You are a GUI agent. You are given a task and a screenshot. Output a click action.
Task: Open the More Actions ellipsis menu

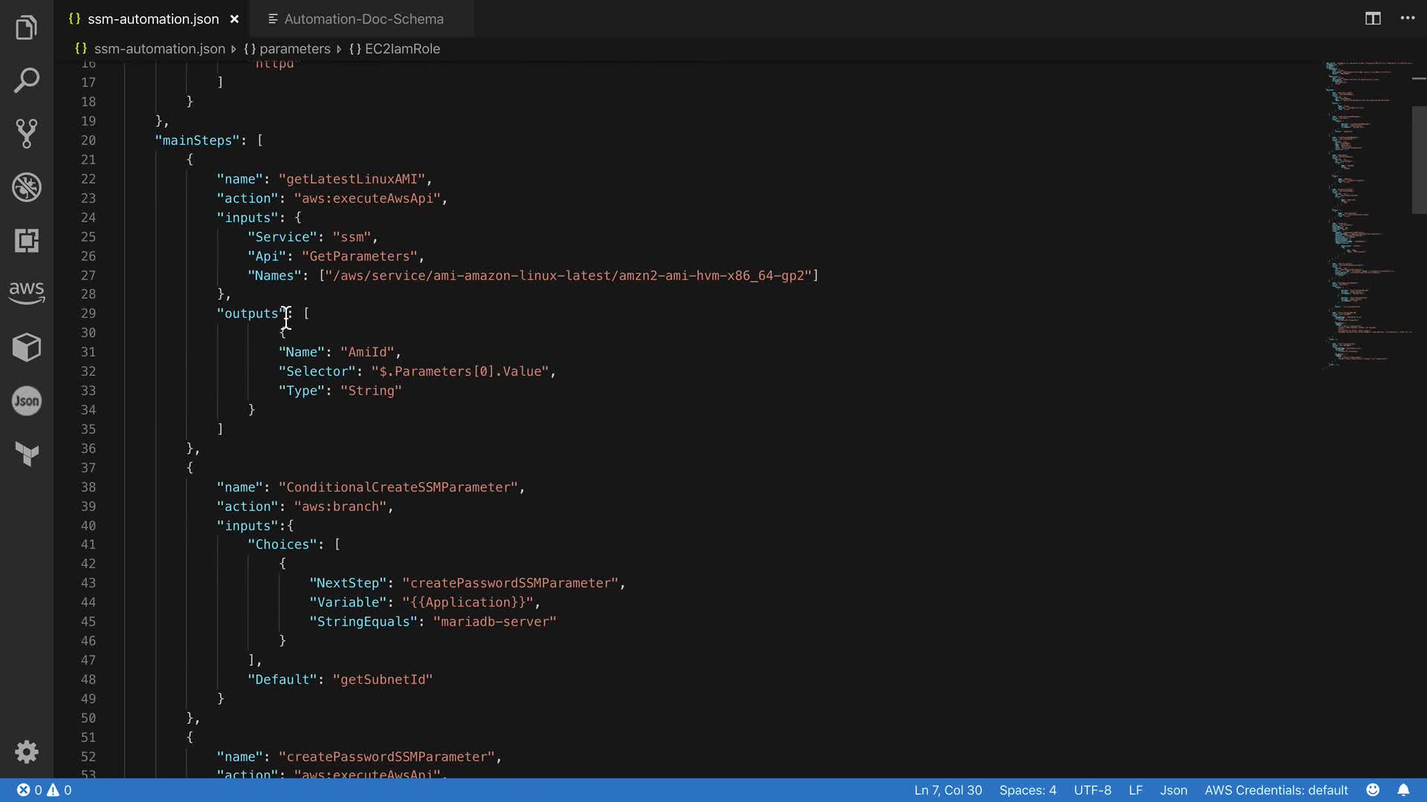pos(1408,19)
